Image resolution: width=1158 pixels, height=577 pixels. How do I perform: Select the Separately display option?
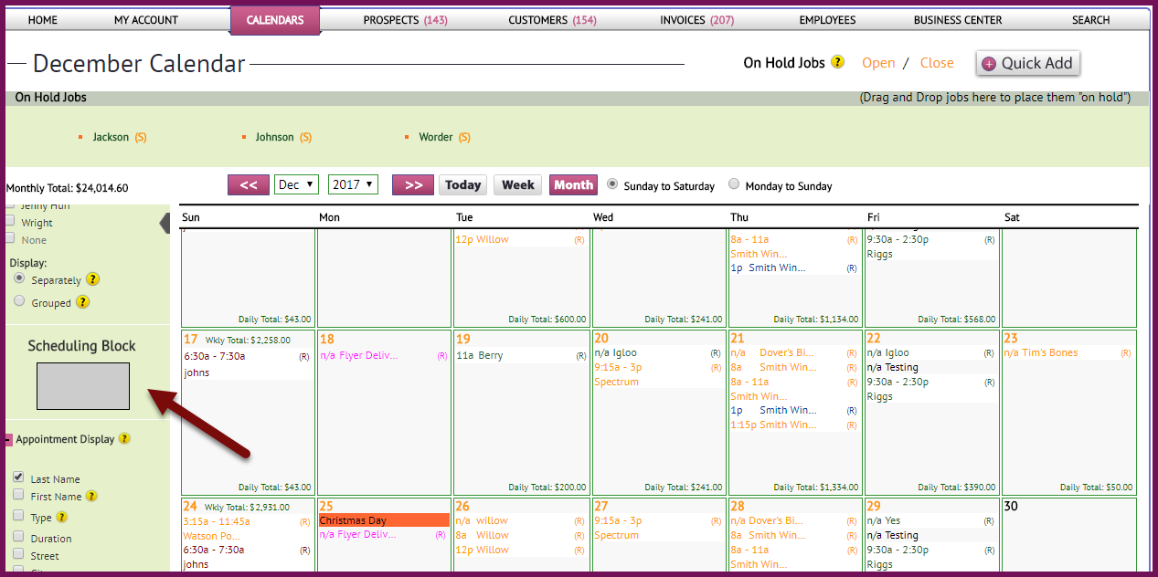19,278
